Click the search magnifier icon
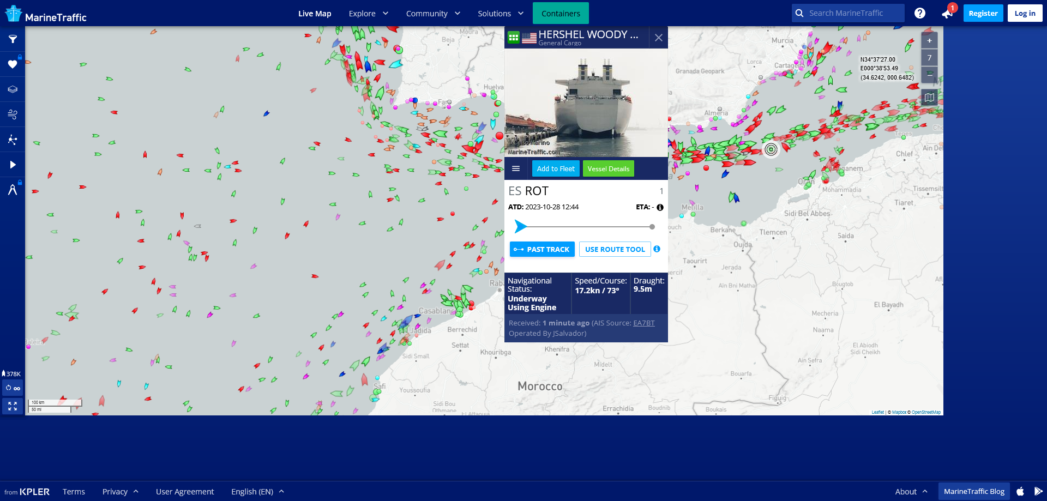1047x501 pixels. (x=799, y=13)
